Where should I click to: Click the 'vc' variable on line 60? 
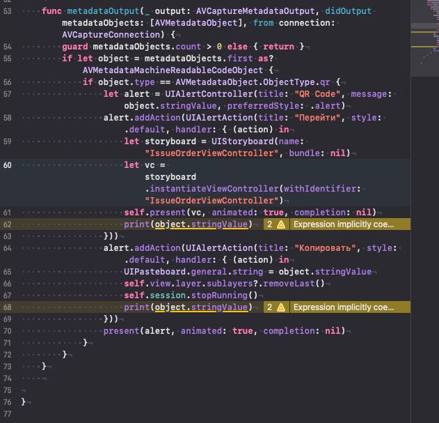(150, 165)
